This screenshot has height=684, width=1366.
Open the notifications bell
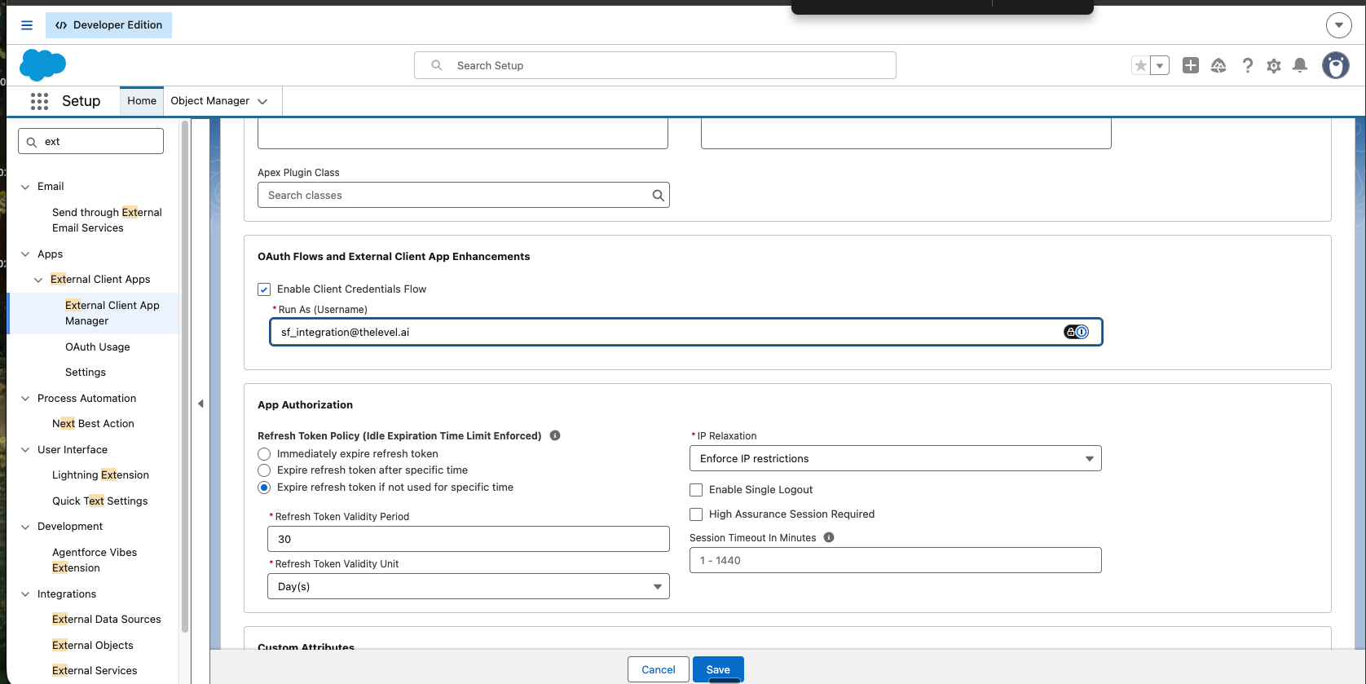tap(1301, 65)
